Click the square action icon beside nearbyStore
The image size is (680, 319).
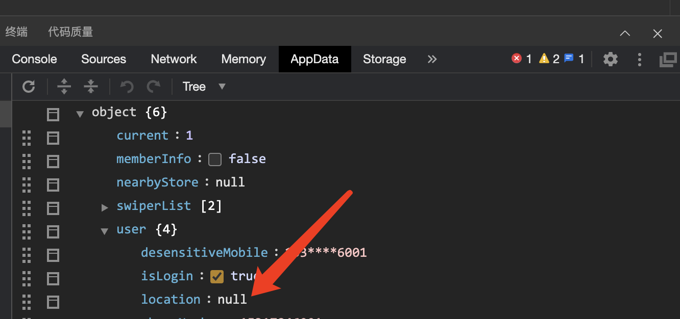53,184
